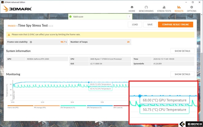
Task: Click GUI version v2.11.6866 64
Action: (x=96, y=64)
